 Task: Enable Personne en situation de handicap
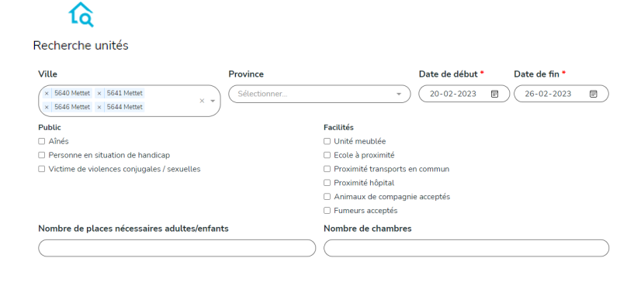[x=42, y=155]
